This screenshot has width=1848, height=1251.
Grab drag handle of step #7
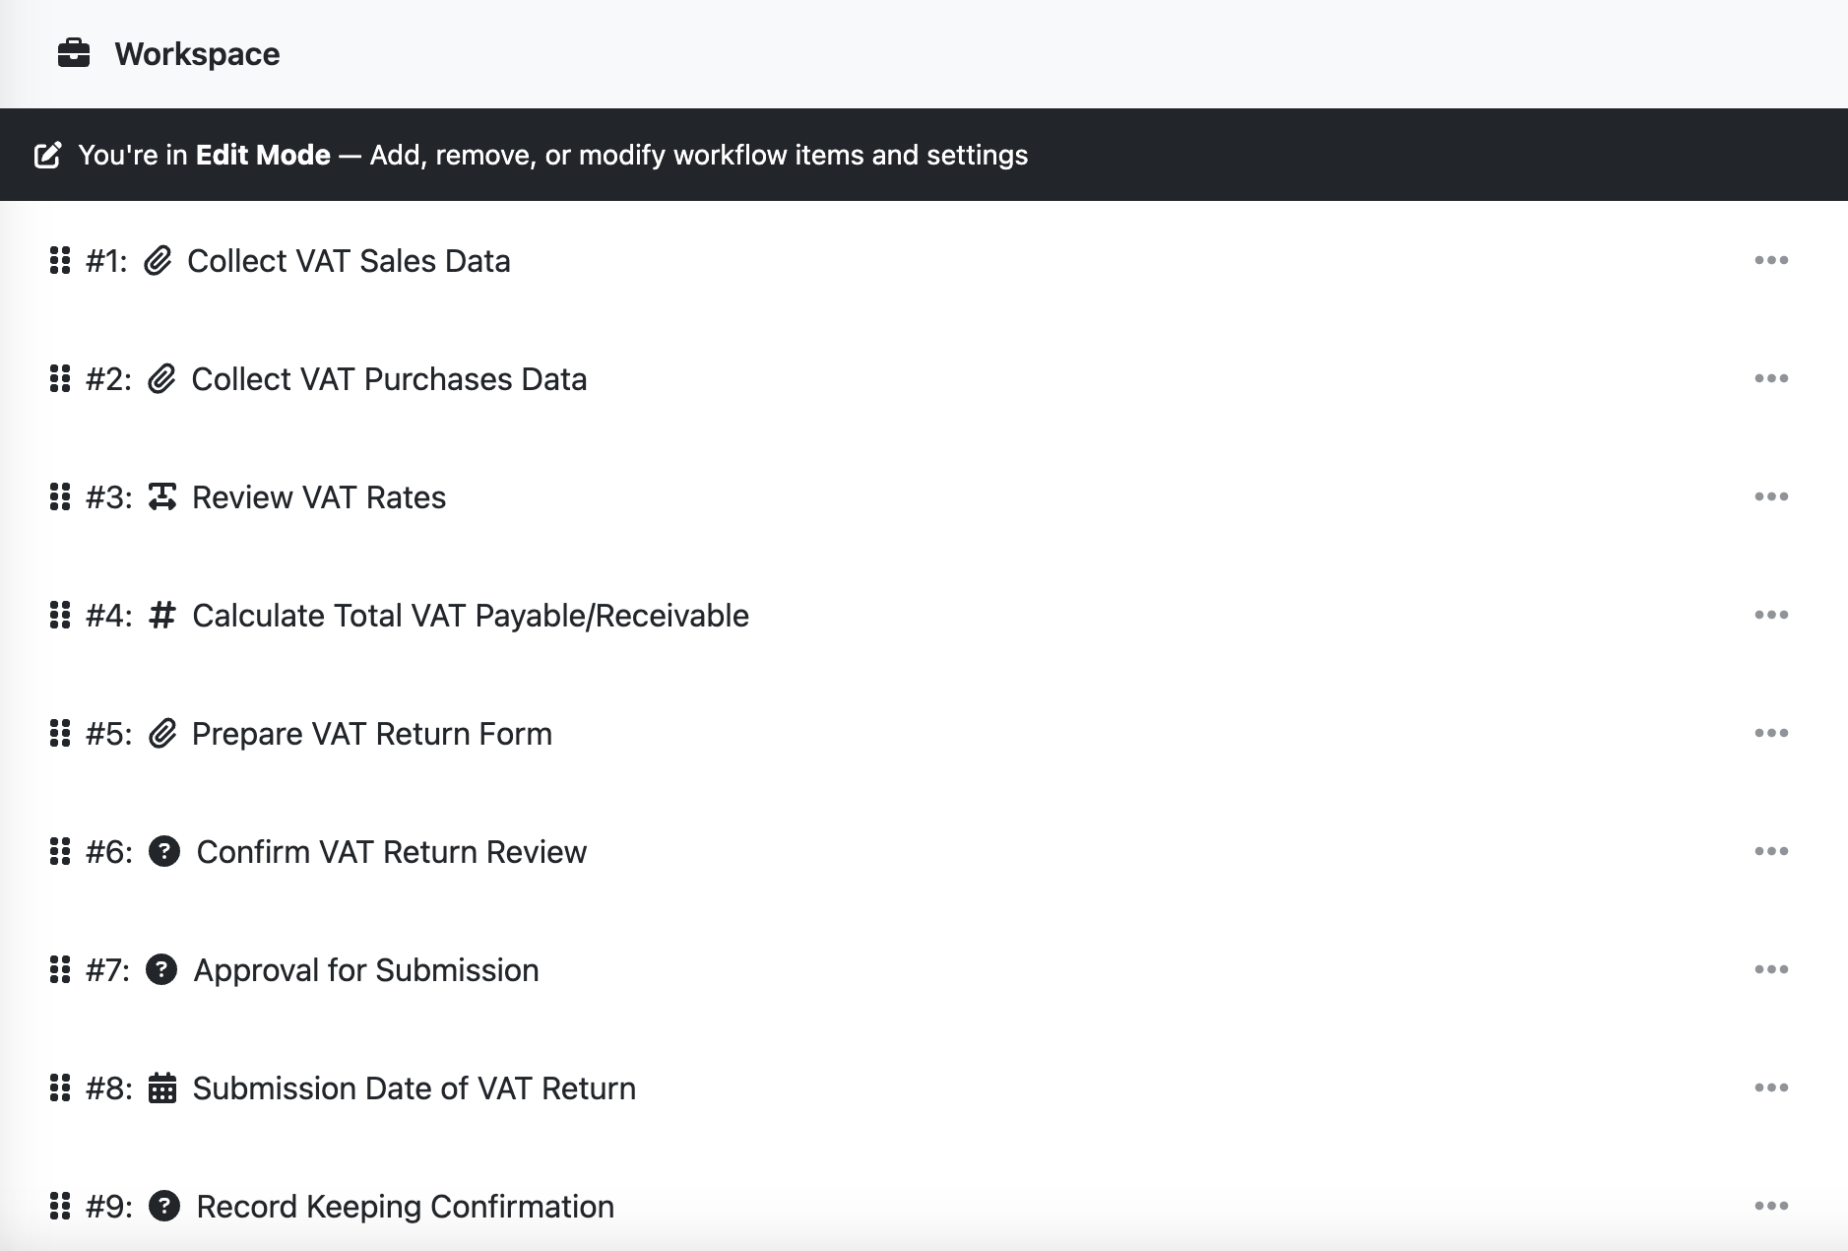[60, 969]
